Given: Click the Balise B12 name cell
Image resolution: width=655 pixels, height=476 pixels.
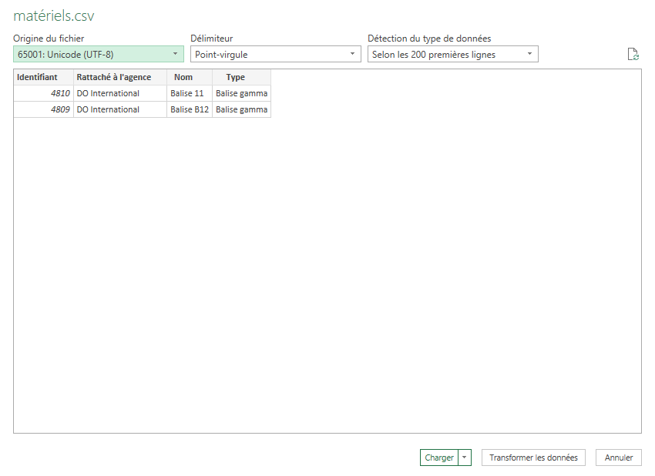Looking at the screenshot, I should pyautogui.click(x=189, y=109).
